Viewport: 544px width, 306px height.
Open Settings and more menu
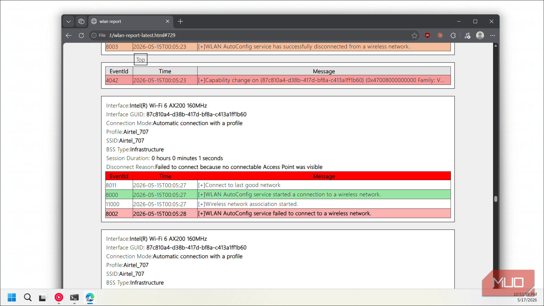coord(493,35)
